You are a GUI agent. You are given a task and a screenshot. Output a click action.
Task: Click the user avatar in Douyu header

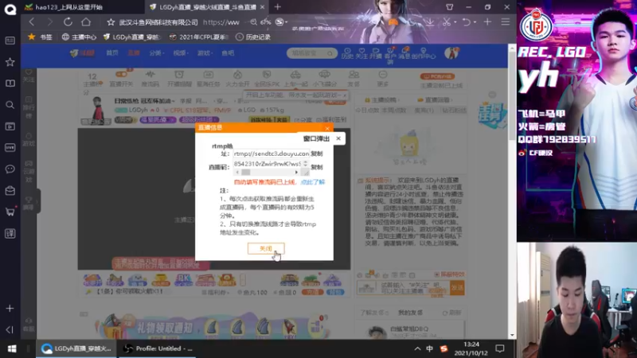coord(451,53)
